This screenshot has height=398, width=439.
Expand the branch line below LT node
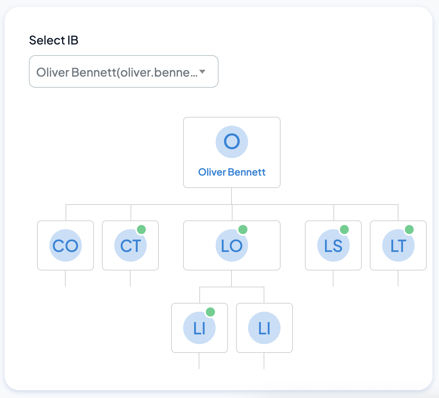(x=398, y=278)
